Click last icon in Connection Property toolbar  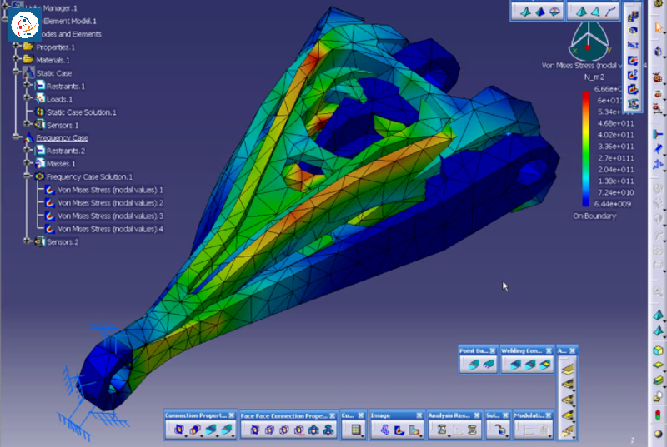[227, 430]
